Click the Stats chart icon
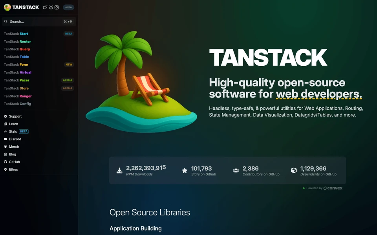The width and height of the screenshot is (377, 235). coord(5,132)
